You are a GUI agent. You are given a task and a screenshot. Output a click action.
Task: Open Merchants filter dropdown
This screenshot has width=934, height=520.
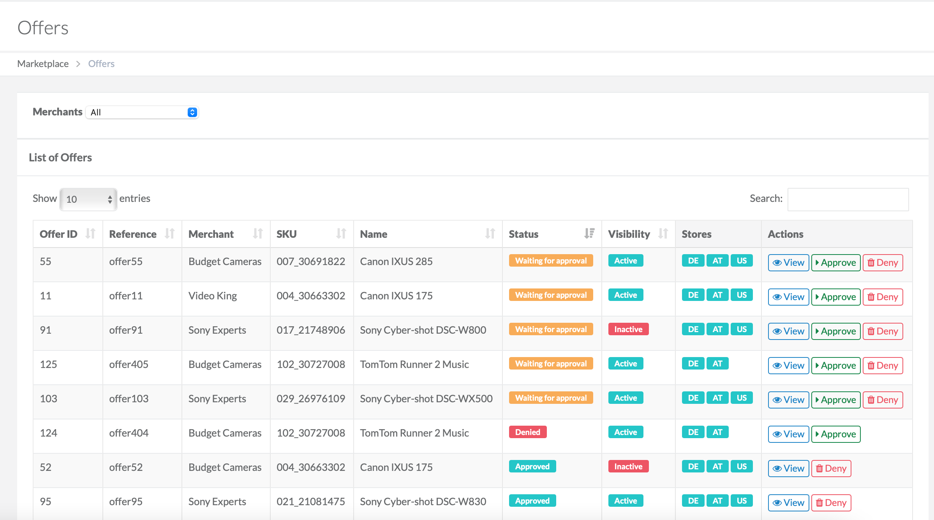coord(142,112)
